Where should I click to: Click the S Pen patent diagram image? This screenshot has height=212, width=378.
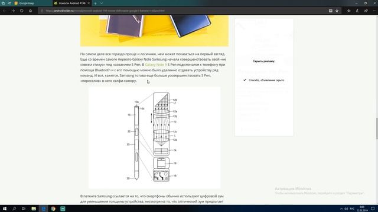coord(154,138)
